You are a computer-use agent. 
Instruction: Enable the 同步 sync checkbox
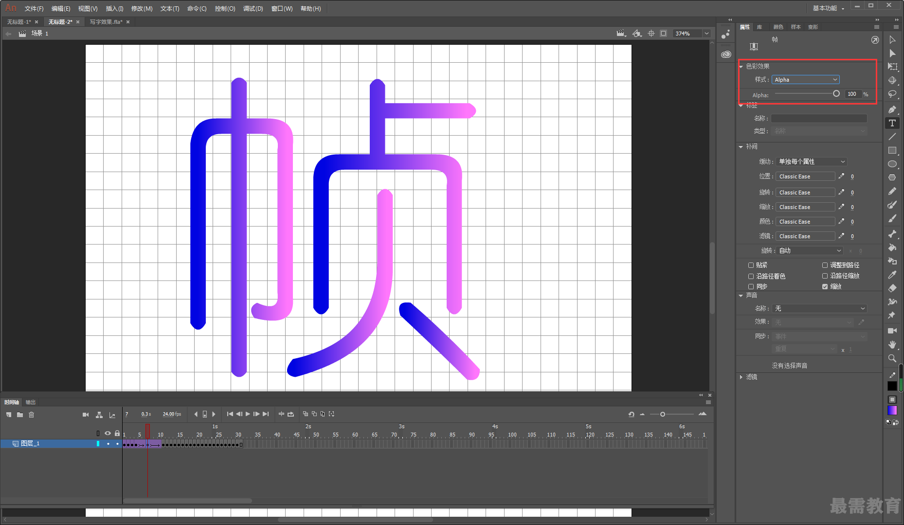(x=751, y=286)
